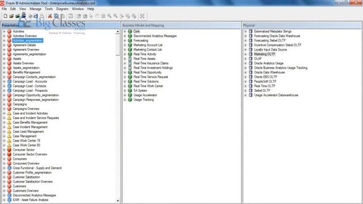Select Case Incident Management item
363x204 pixels.
point(30,127)
